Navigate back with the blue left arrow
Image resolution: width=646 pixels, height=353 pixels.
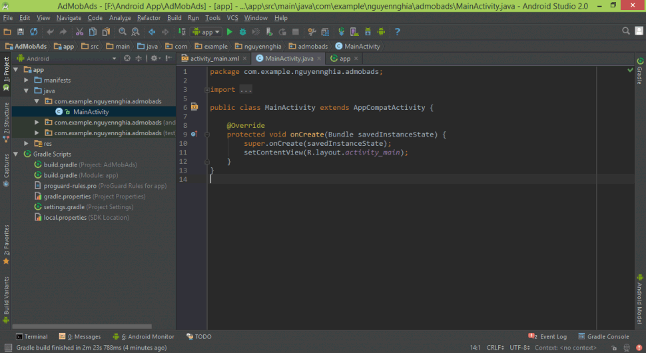click(x=152, y=32)
